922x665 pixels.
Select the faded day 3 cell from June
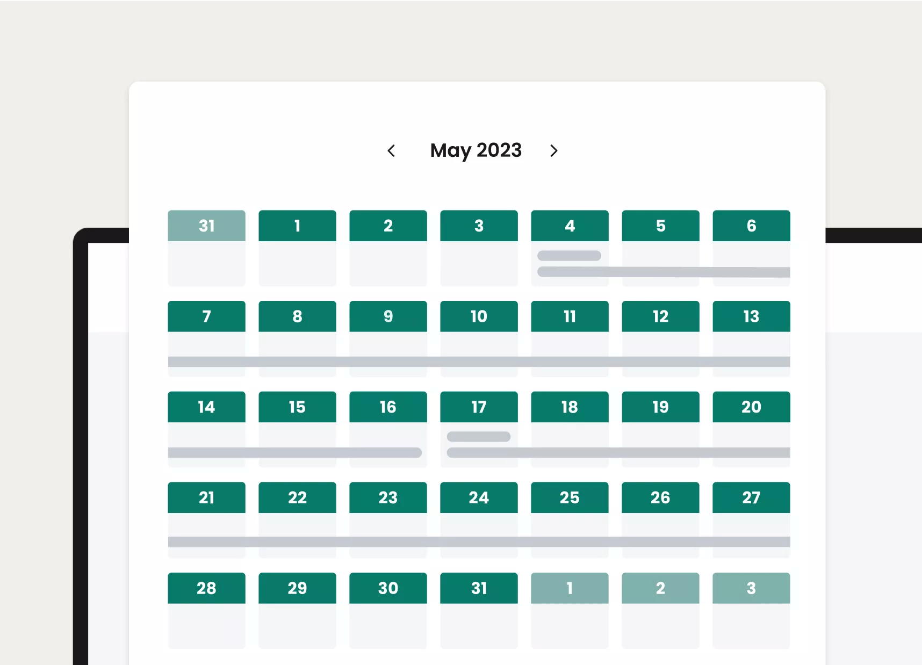pyautogui.click(x=751, y=588)
